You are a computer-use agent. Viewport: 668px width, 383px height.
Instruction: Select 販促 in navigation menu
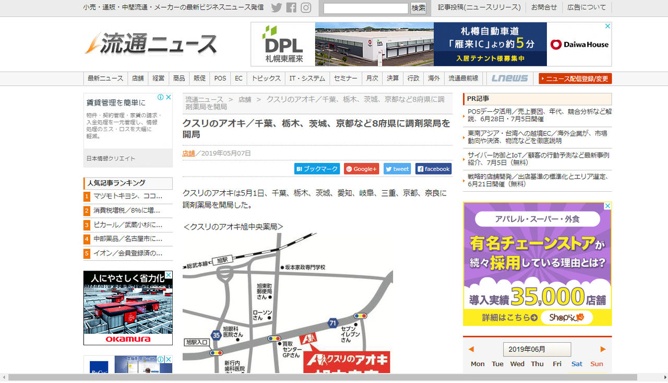(200, 78)
